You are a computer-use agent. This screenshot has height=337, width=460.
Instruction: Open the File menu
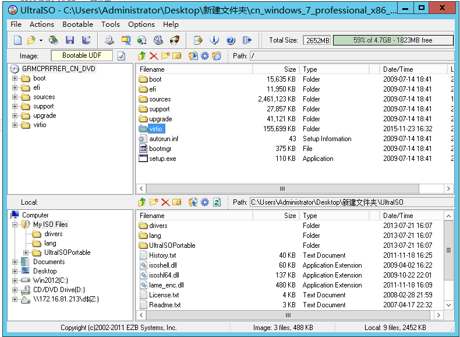[x=16, y=24]
